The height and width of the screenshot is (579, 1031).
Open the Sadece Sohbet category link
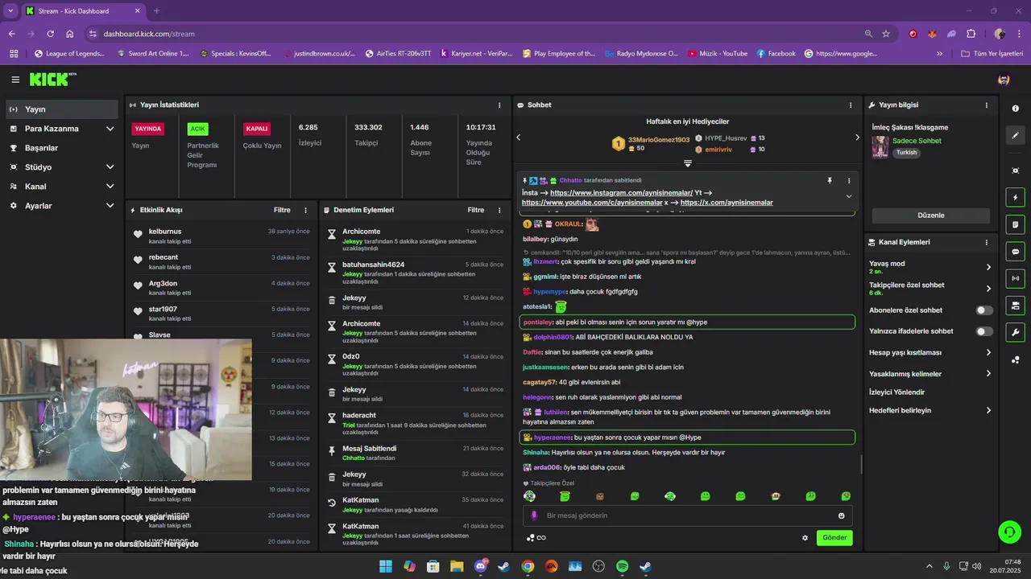coord(917,141)
